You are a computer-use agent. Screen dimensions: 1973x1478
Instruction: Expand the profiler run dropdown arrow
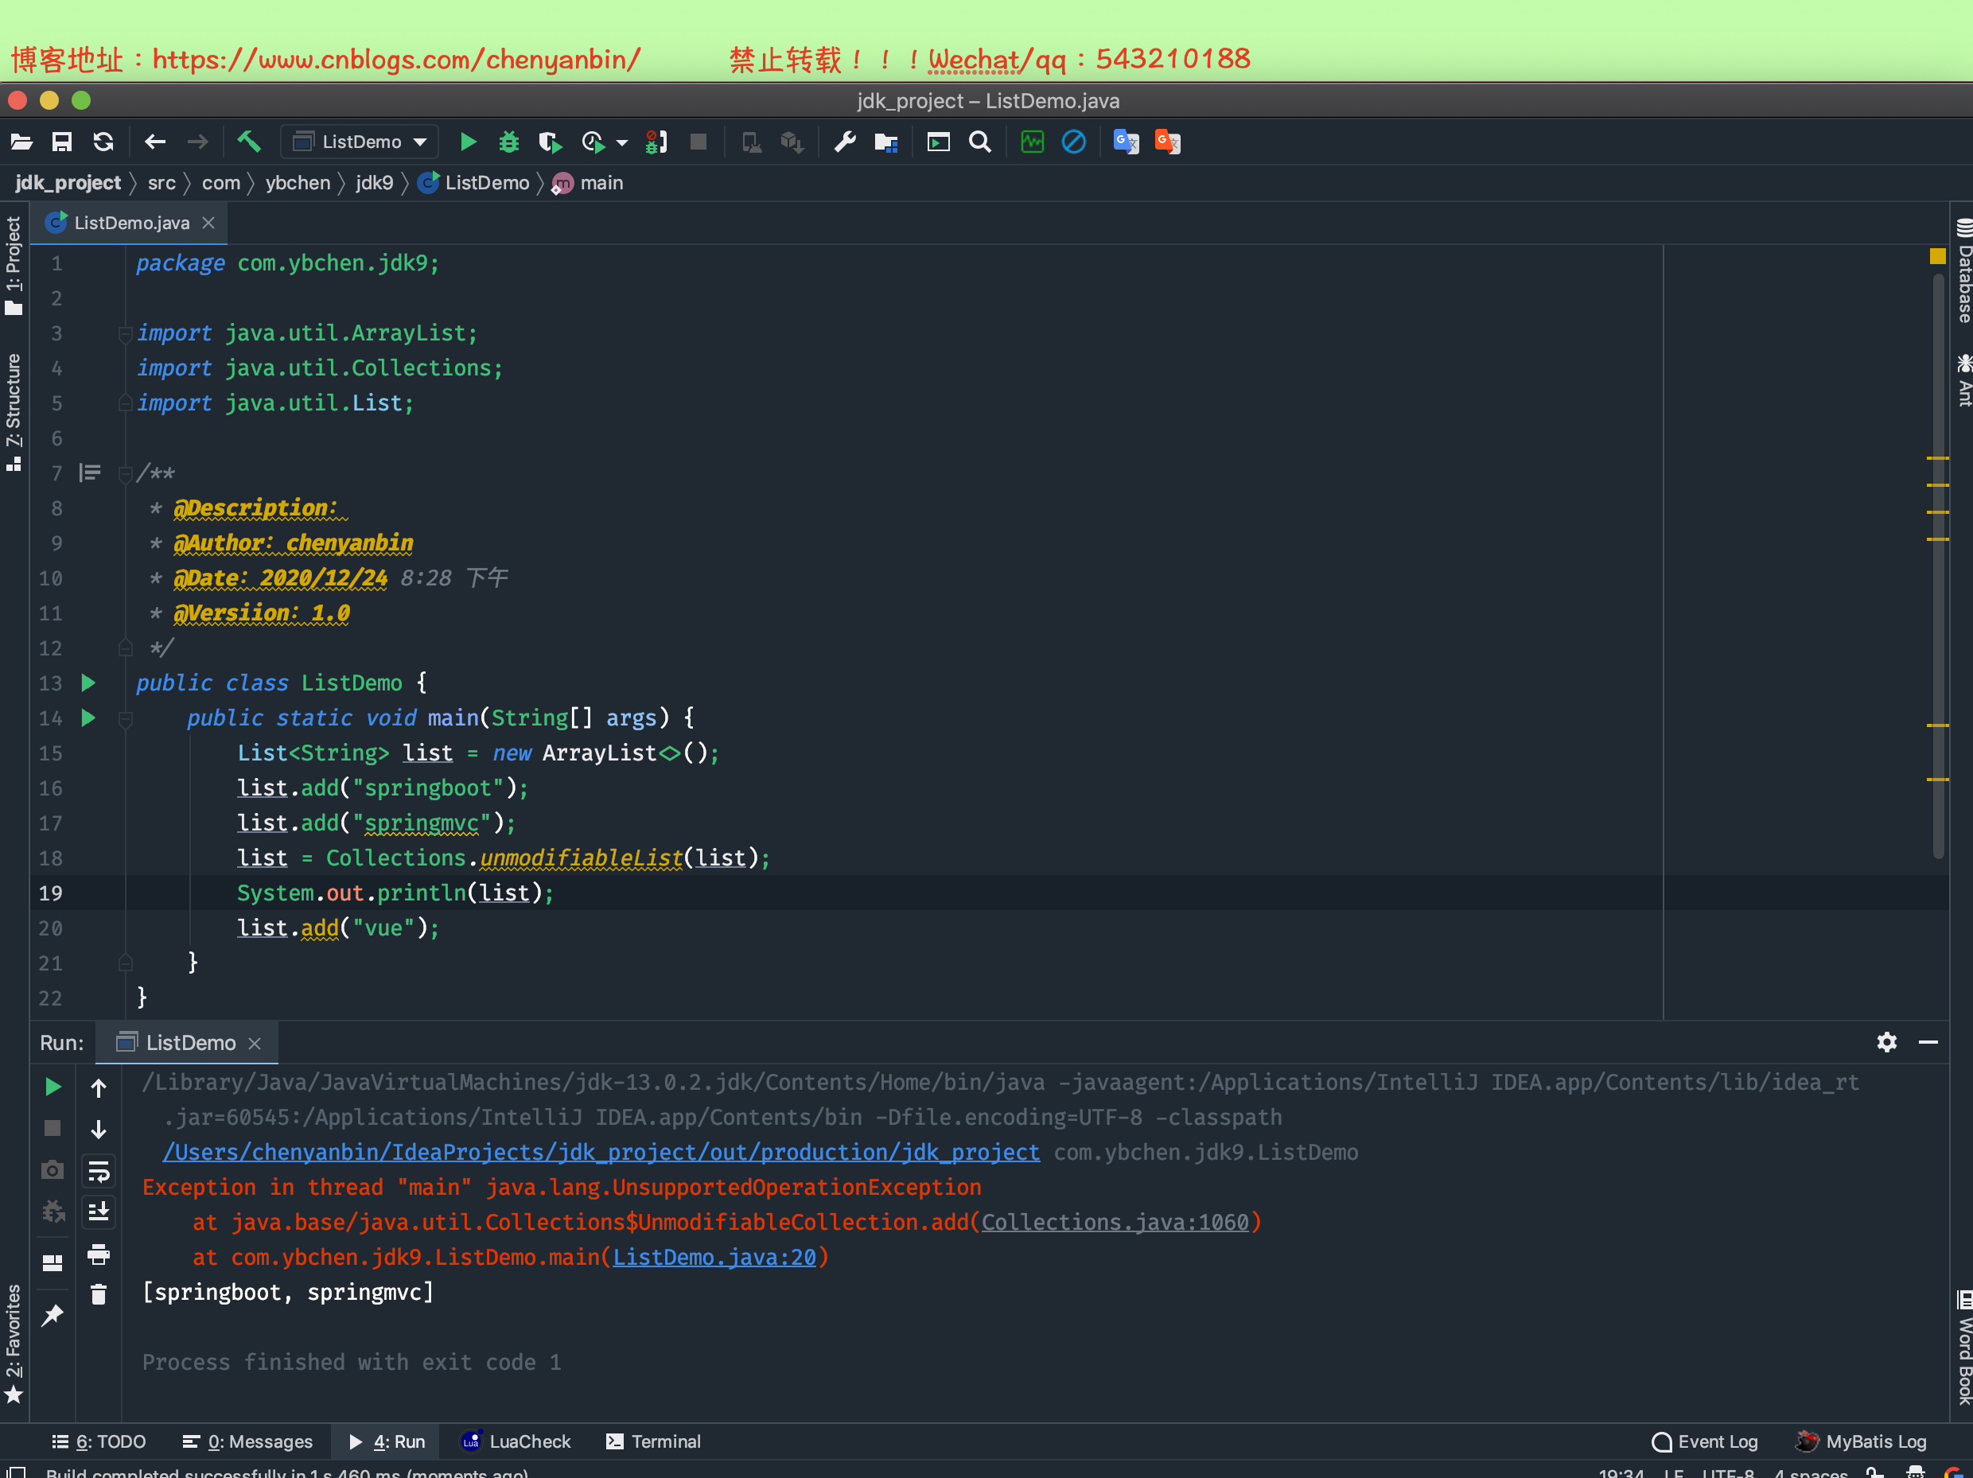tap(621, 142)
